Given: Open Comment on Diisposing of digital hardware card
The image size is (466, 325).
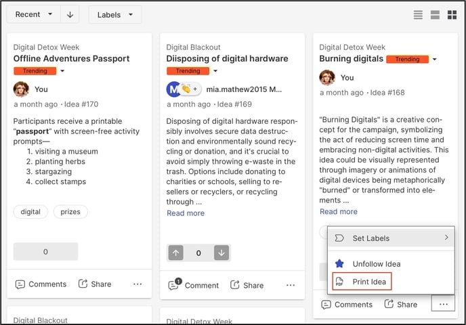Looking at the screenshot, I should tap(194, 285).
